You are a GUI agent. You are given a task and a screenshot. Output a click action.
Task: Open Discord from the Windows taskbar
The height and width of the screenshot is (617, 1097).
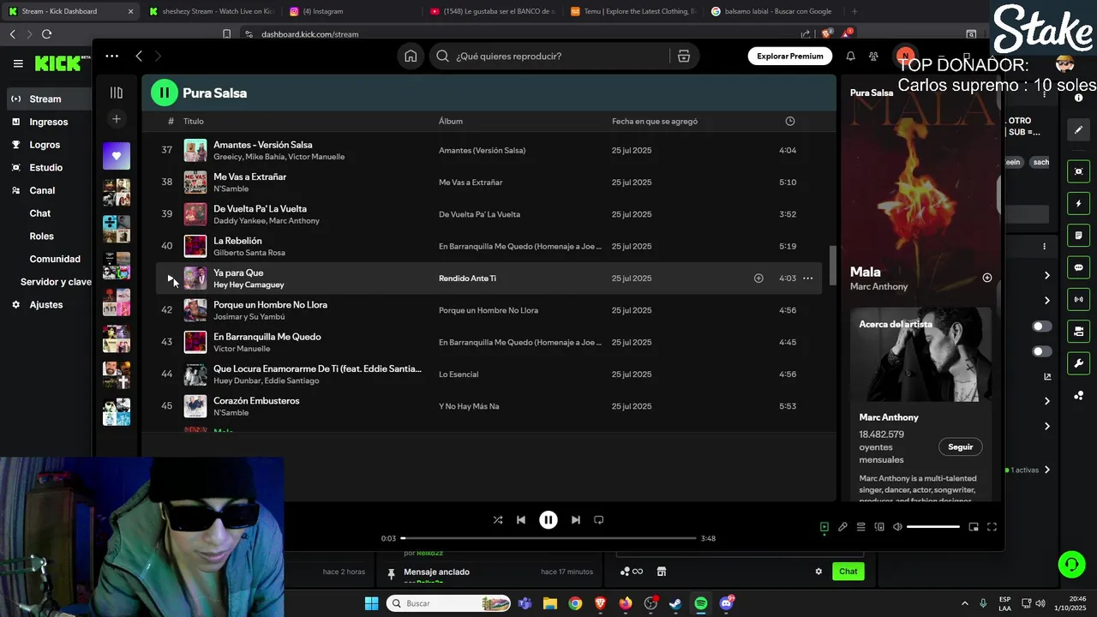pyautogui.click(x=727, y=603)
